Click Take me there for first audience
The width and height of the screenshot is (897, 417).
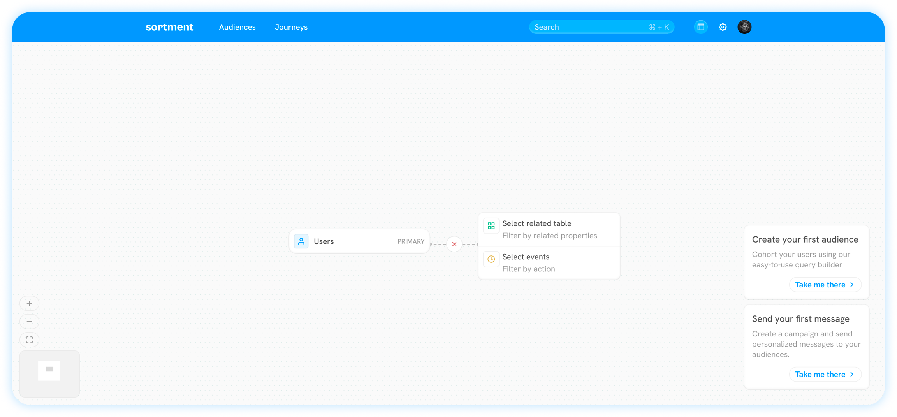click(825, 285)
